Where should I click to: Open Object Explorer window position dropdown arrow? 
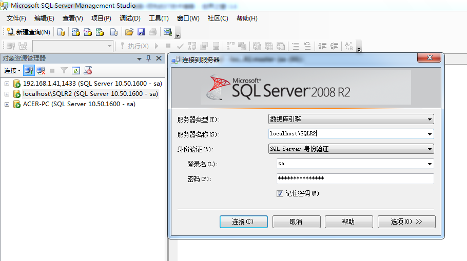[x=139, y=59]
